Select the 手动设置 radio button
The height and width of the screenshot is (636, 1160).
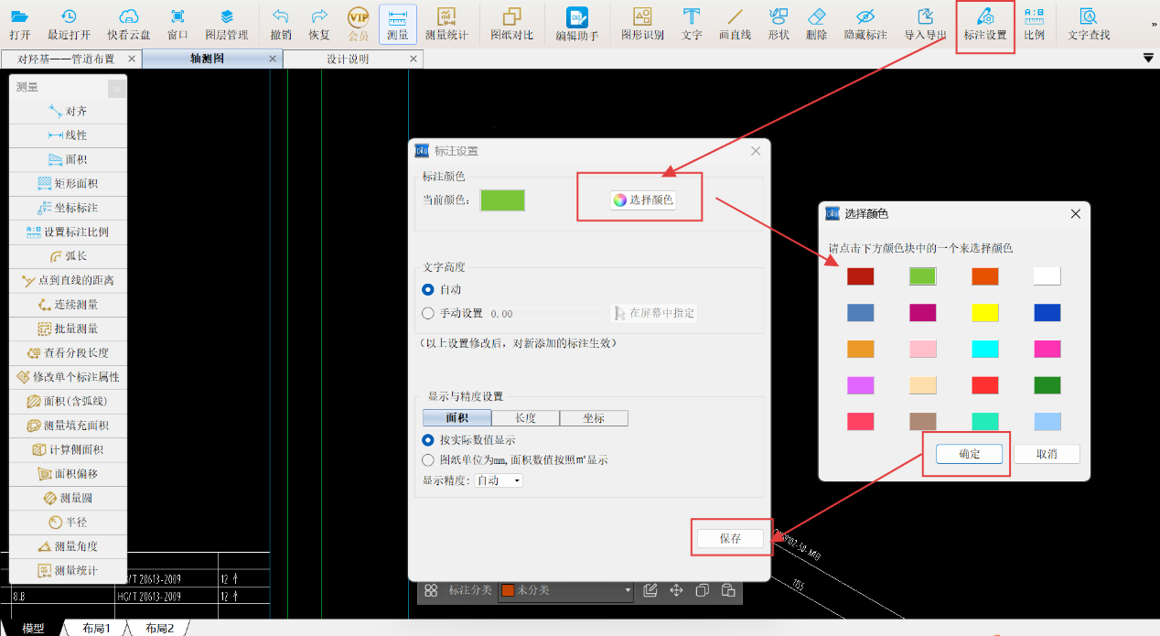click(x=428, y=313)
